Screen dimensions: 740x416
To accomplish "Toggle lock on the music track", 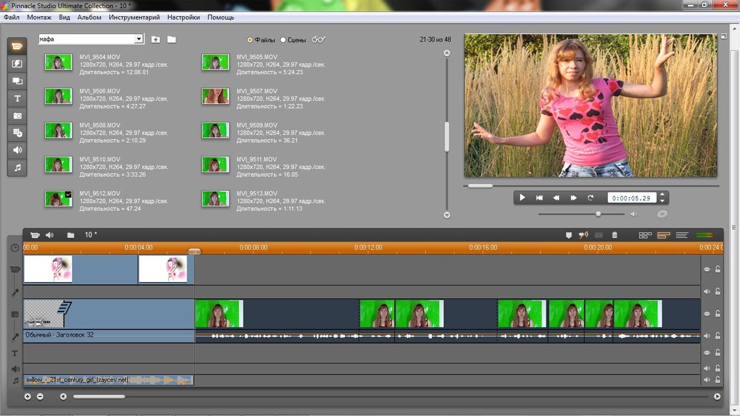I will [x=718, y=380].
